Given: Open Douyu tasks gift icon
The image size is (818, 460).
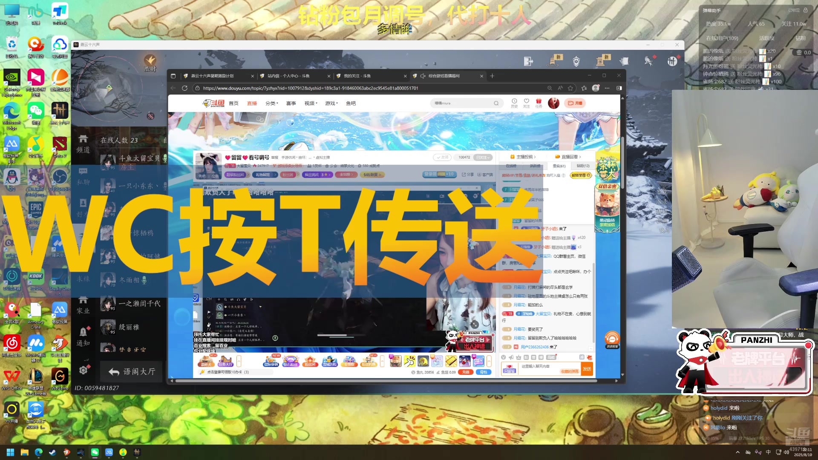Looking at the screenshot, I should 539,103.
